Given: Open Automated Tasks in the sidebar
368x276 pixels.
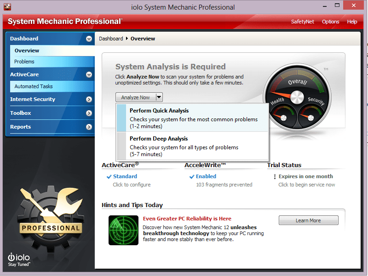Looking at the screenshot, I should (x=52, y=86).
